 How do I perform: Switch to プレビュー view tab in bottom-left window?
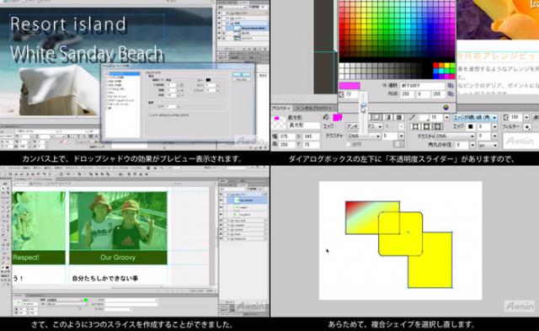click(36, 184)
